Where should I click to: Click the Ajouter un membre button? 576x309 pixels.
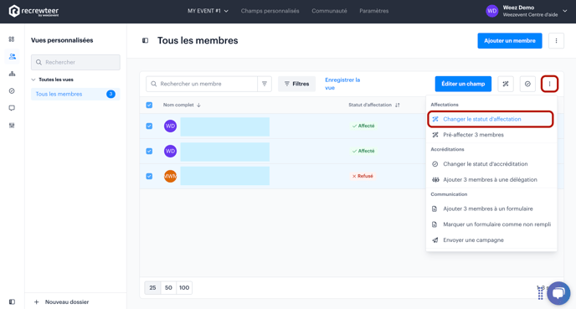pyautogui.click(x=510, y=41)
